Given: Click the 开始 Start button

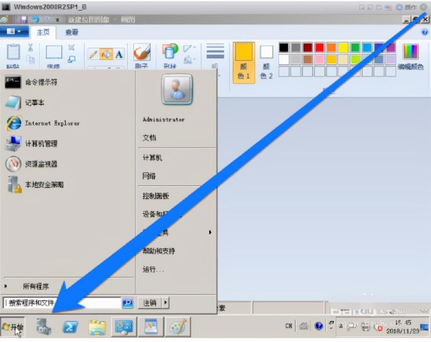Looking at the screenshot, I should point(12,327).
